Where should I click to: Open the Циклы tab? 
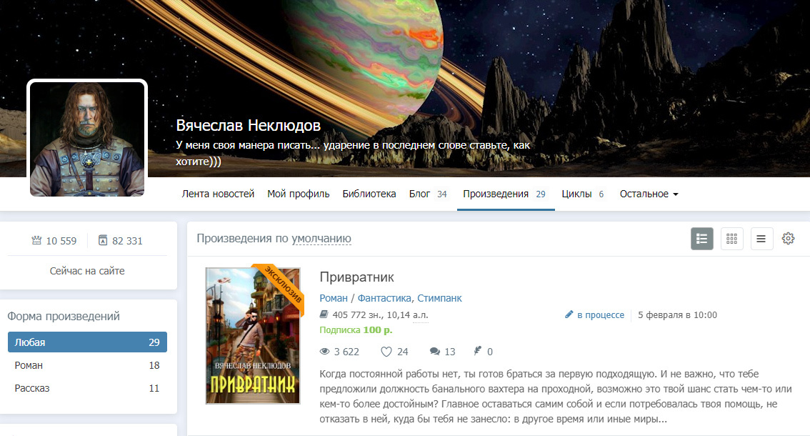pyautogui.click(x=583, y=194)
